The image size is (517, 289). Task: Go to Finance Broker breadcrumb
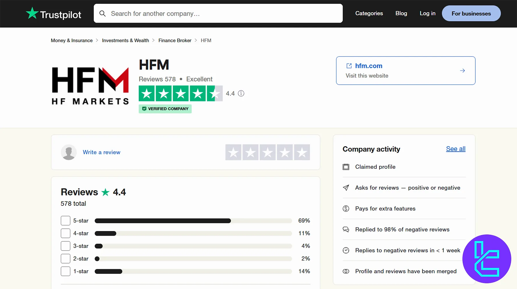click(x=175, y=40)
